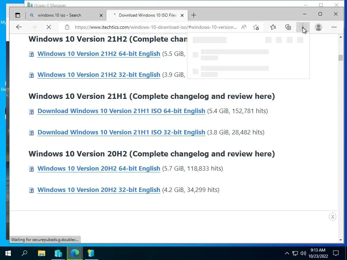The image size is (347, 260).
Task: Minimize the Edge browser window
Action: (305, 14)
